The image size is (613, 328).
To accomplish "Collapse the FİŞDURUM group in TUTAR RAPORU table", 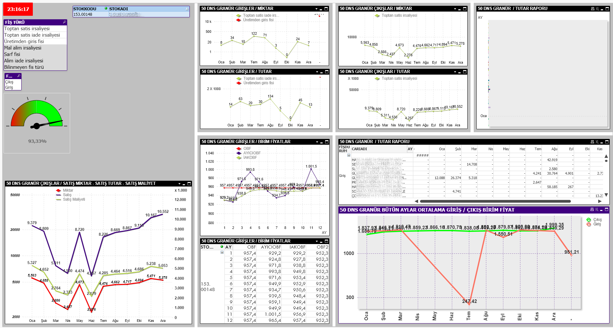I will (349, 155).
